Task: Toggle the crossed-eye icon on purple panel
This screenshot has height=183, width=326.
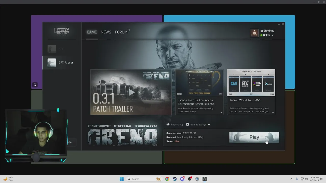Action: [x=35, y=85]
